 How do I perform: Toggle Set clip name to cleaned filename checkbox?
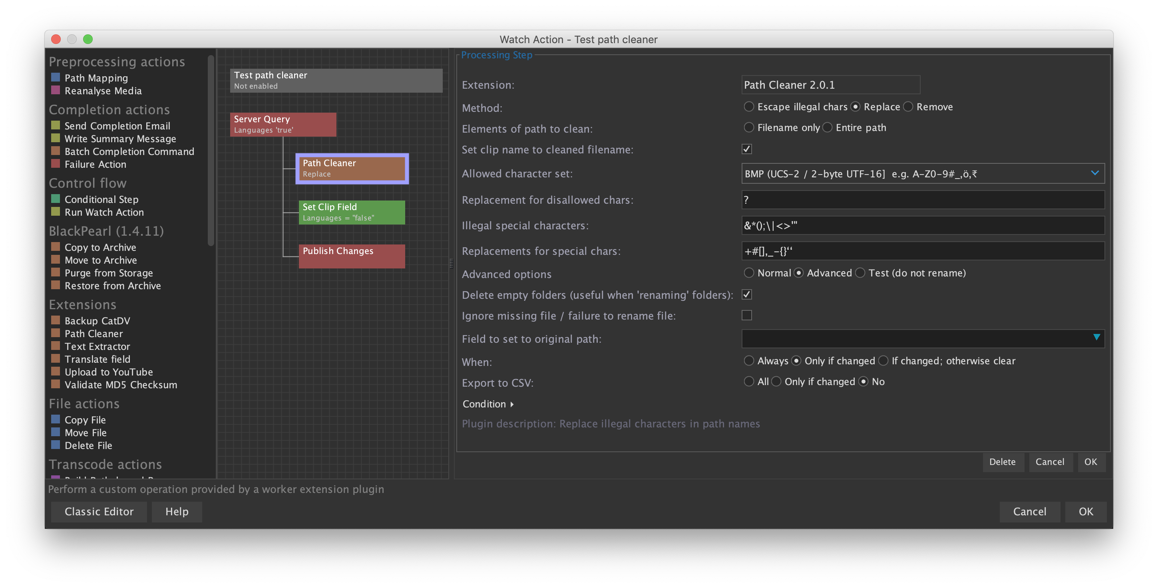(747, 149)
